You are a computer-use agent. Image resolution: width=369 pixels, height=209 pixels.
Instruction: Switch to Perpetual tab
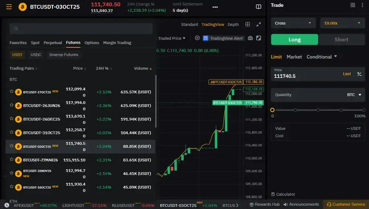point(53,43)
